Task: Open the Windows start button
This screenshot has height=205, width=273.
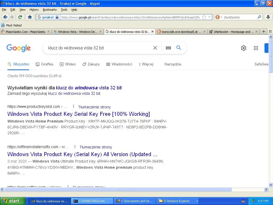Action: pyautogui.click(x=12, y=201)
